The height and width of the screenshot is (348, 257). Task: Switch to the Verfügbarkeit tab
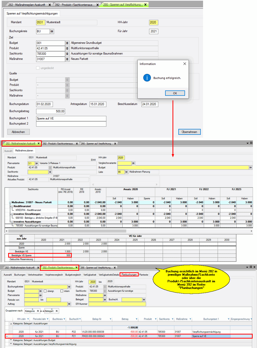[90, 275]
